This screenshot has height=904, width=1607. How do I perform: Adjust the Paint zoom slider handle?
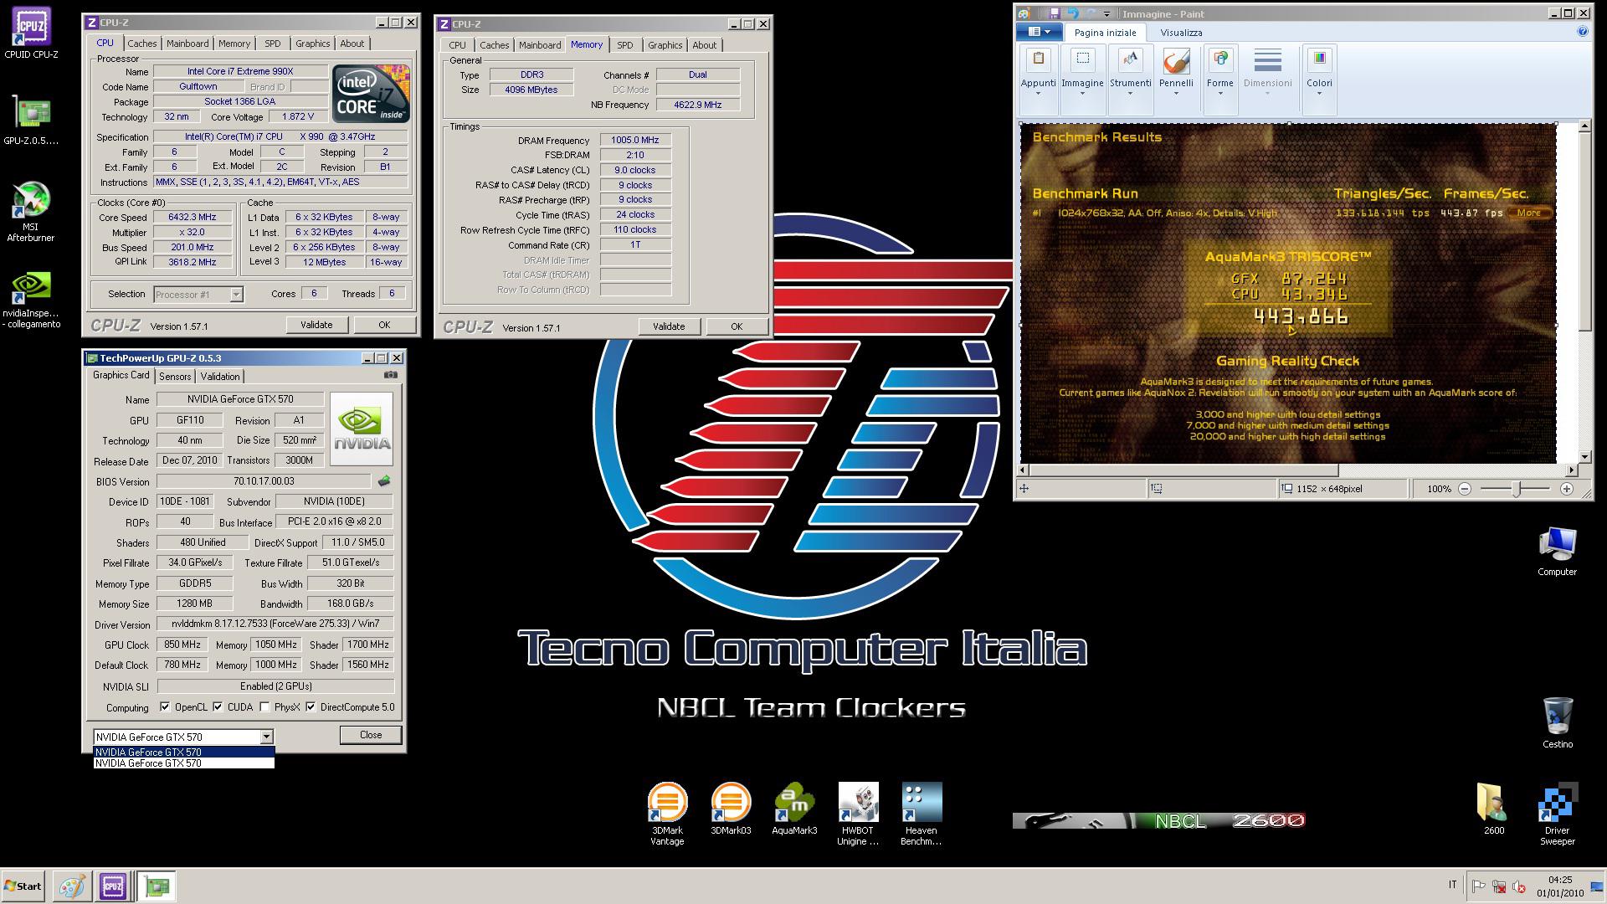pyautogui.click(x=1516, y=489)
